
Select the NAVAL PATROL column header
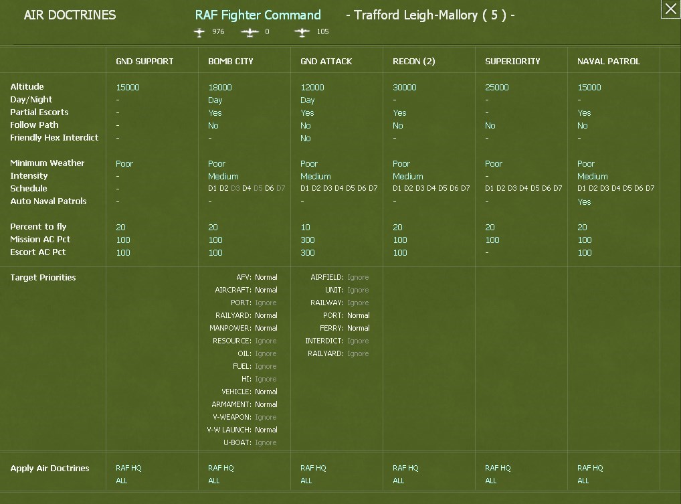[x=609, y=62]
